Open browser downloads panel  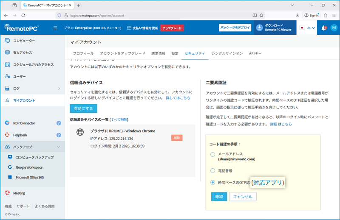[297, 15]
